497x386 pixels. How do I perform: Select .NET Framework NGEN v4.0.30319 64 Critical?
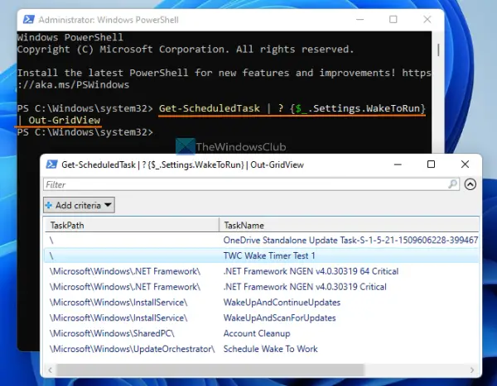click(261, 271)
